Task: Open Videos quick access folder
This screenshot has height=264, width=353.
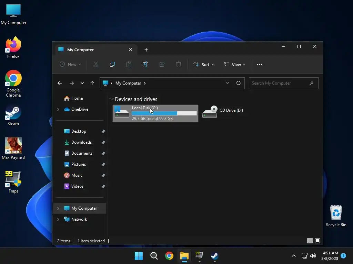Action: click(x=77, y=186)
